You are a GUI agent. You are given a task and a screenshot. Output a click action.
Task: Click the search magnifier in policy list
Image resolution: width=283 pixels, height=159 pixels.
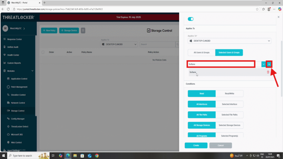pyautogui.click(x=177, y=44)
